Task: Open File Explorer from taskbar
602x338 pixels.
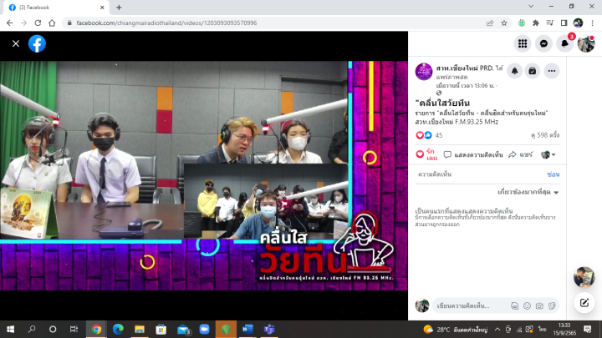Action: 140,329
